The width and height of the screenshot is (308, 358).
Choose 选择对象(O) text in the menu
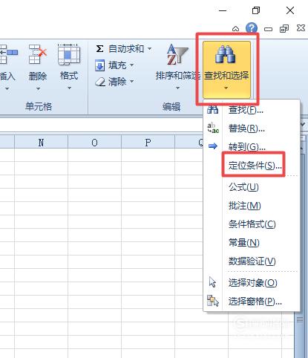253,282
